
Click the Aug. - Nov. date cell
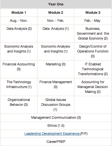point(19,21)
